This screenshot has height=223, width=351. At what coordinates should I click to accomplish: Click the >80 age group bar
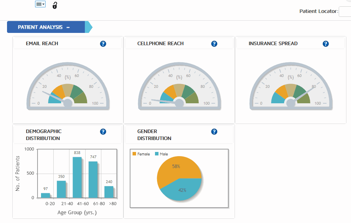coord(109,192)
